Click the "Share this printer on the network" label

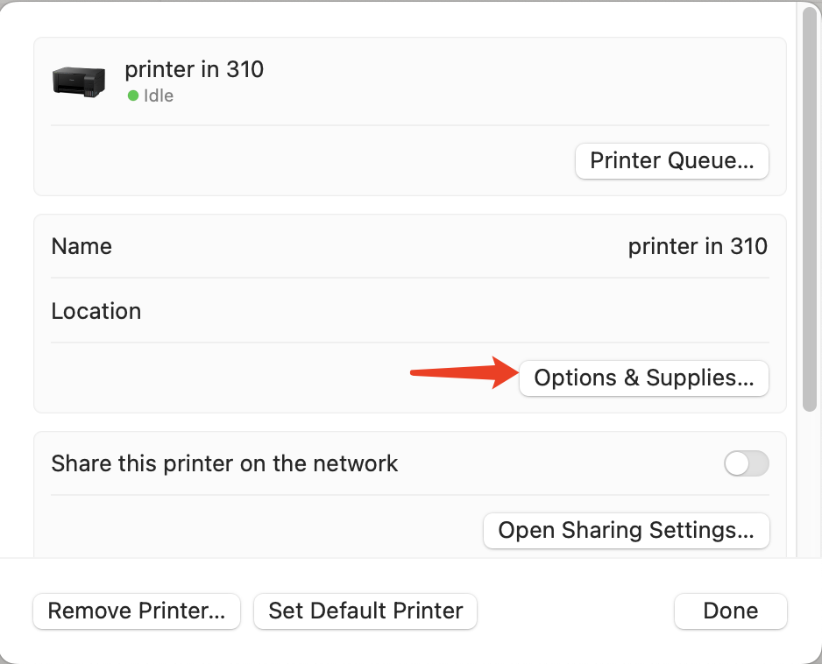(224, 463)
